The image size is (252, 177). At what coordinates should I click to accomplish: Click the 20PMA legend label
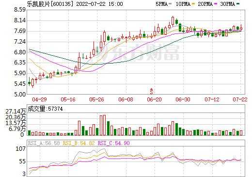pyautogui.click(x=205, y=4)
